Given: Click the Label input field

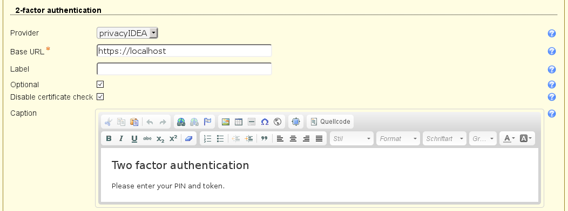Looking at the screenshot, I should point(184,69).
